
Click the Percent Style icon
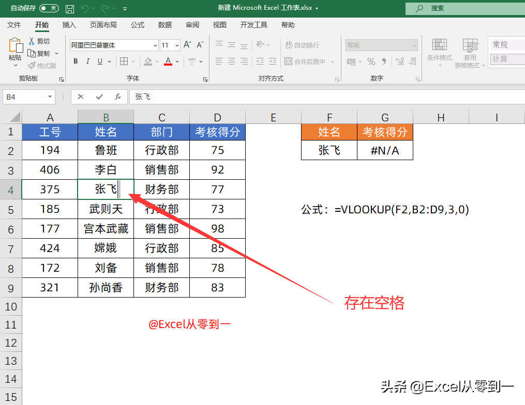371,61
